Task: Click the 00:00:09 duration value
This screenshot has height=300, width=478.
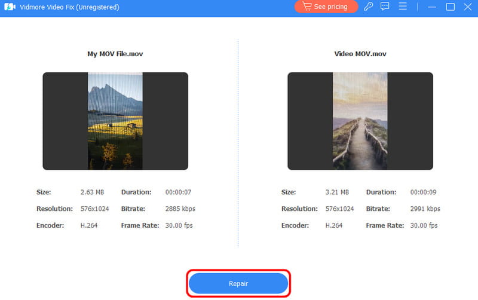Action: 424,192
